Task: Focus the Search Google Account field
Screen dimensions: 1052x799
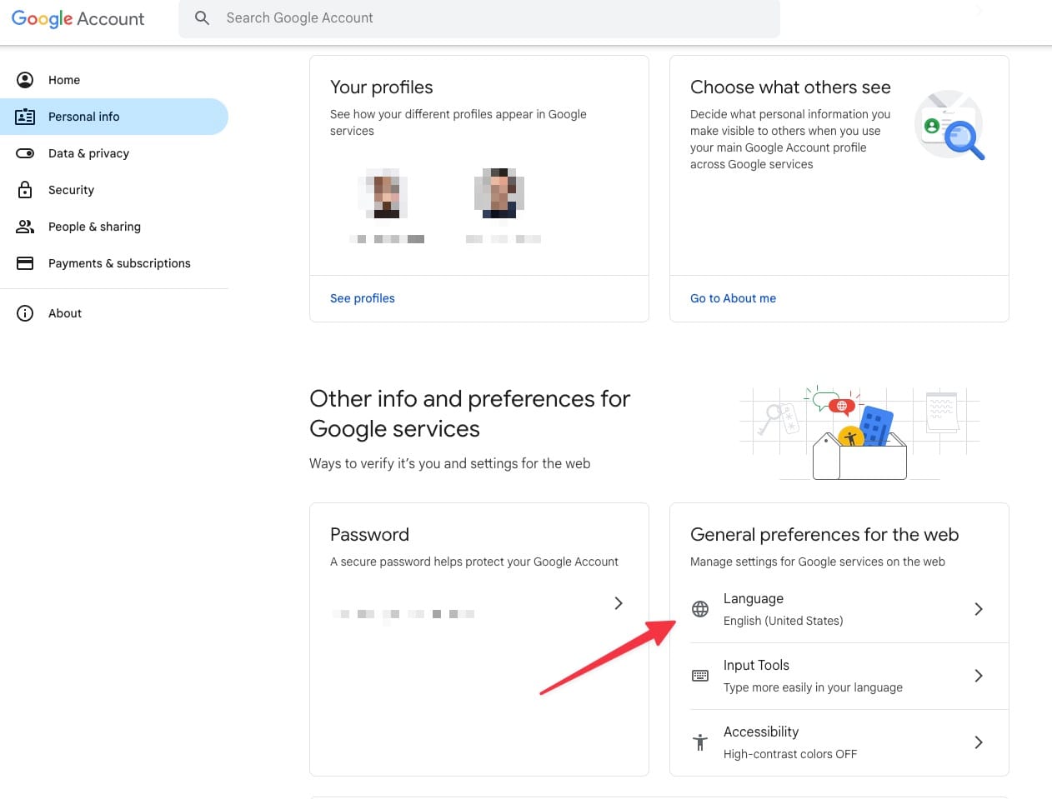Action: point(479,18)
